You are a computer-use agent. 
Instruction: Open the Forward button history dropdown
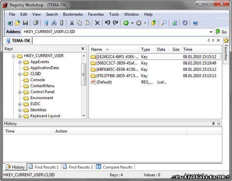tap(145, 23)
